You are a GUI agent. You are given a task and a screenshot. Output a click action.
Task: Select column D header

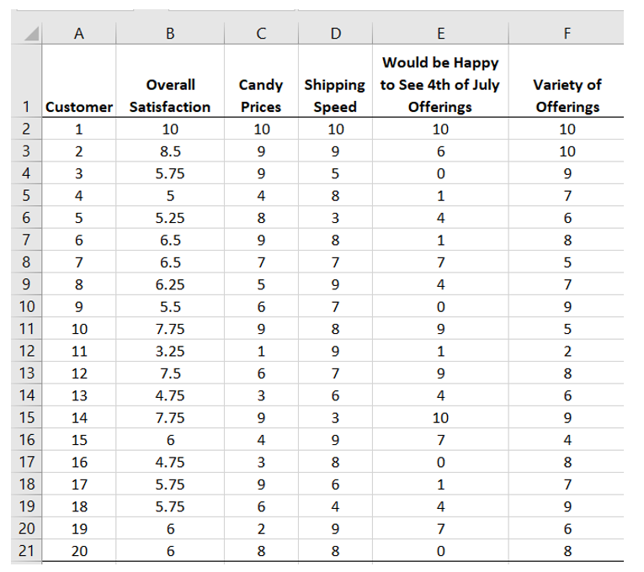(x=335, y=34)
